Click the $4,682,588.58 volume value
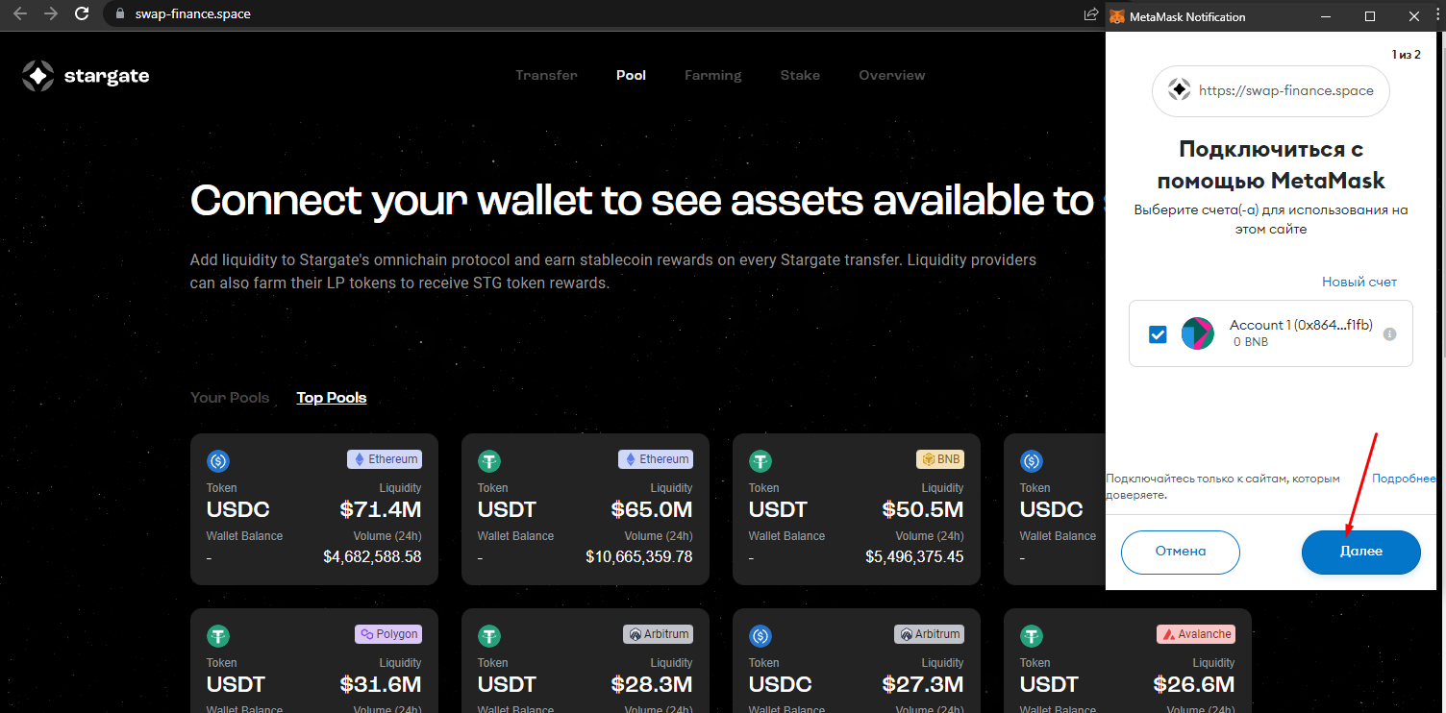 [x=372, y=556]
